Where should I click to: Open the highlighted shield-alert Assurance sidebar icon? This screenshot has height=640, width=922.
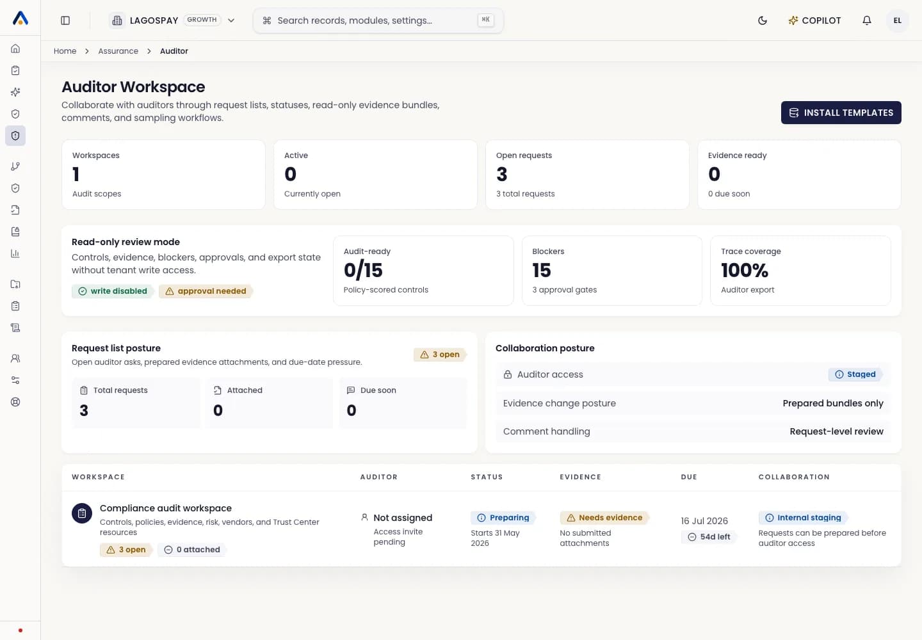coord(15,136)
